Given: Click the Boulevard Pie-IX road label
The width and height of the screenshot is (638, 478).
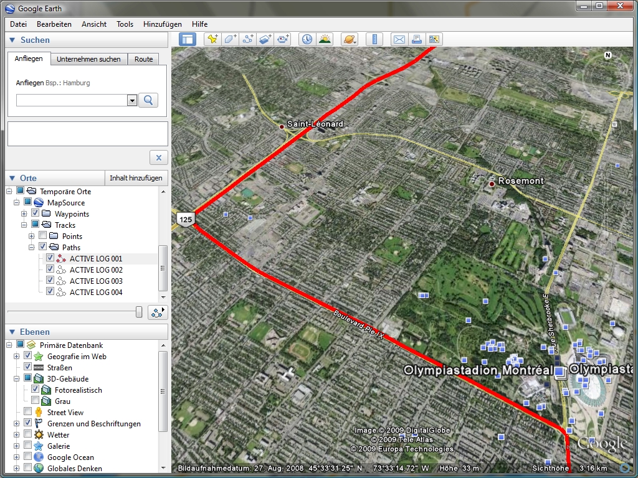Looking at the screenshot, I should pos(359,324).
